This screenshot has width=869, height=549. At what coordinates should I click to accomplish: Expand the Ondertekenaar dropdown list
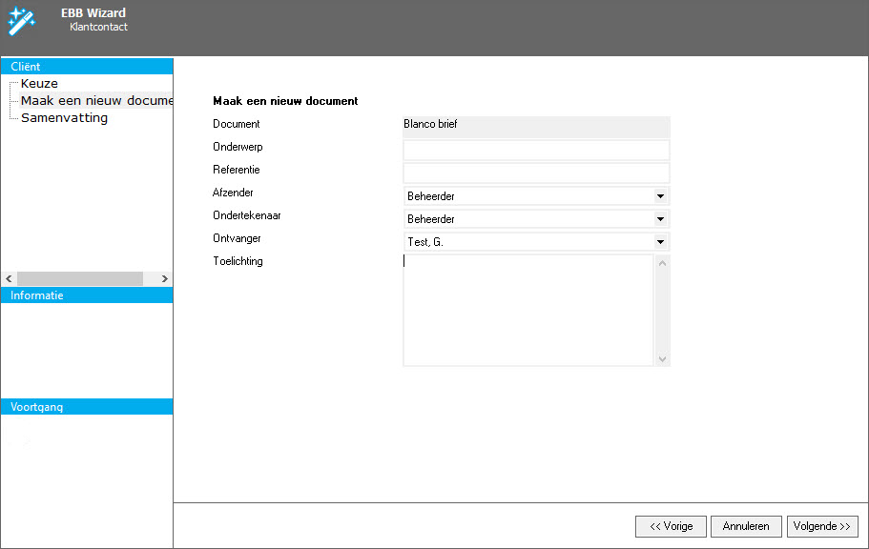click(659, 219)
